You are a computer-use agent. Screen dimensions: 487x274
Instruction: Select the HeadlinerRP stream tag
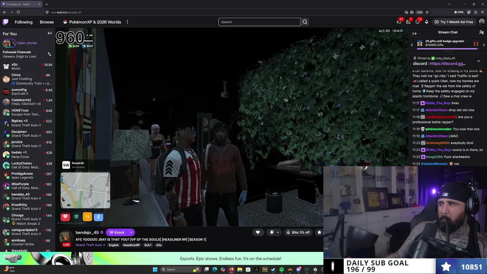131,245
